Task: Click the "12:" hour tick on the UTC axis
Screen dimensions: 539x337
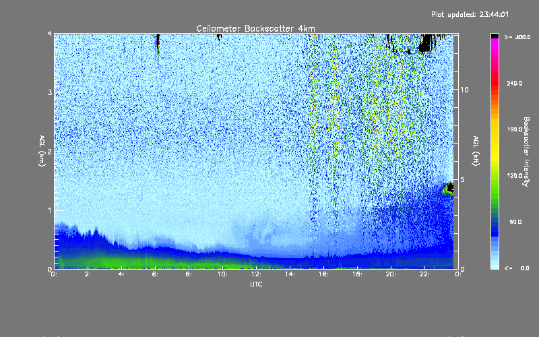Action: (x=257, y=274)
